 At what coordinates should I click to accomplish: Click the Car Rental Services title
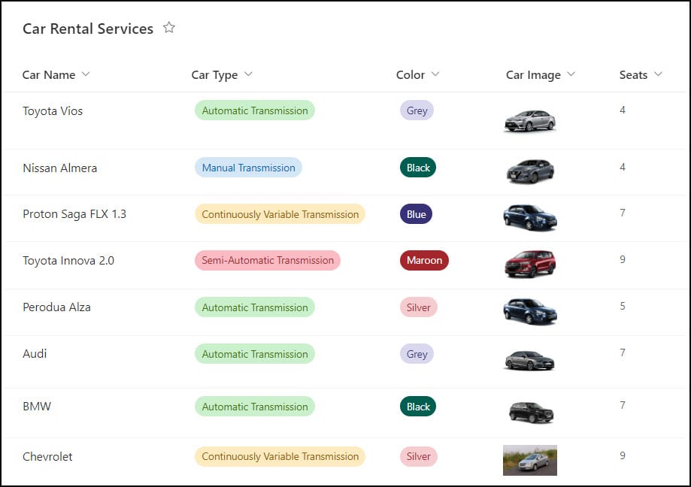88,29
